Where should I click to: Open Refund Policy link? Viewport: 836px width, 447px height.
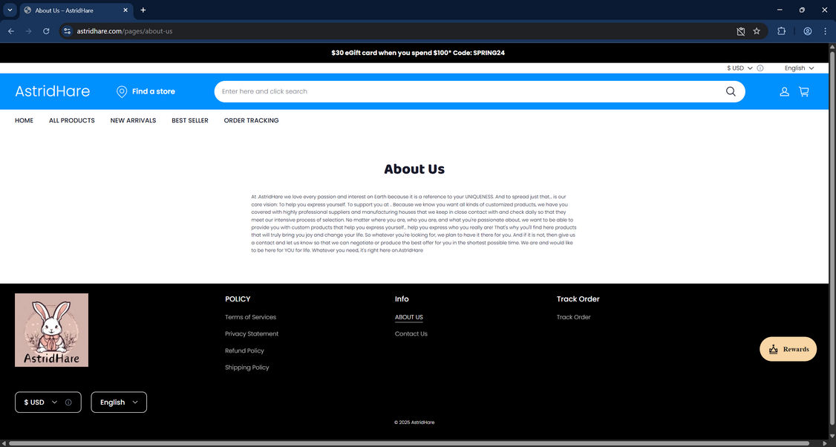pos(244,350)
